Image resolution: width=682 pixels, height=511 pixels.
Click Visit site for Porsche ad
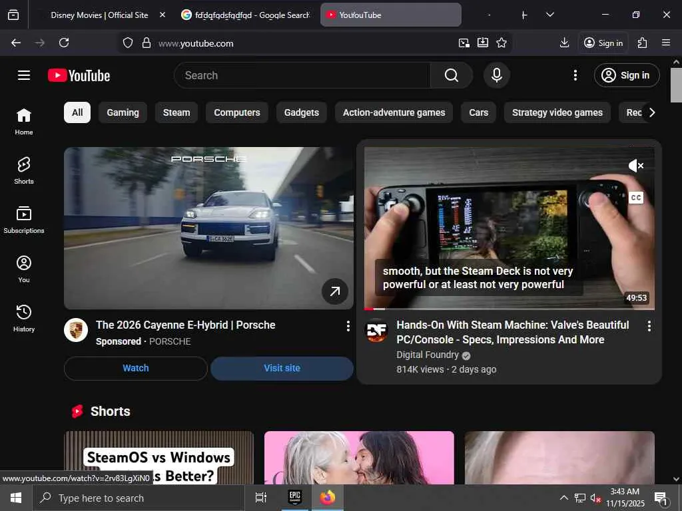coord(282,369)
